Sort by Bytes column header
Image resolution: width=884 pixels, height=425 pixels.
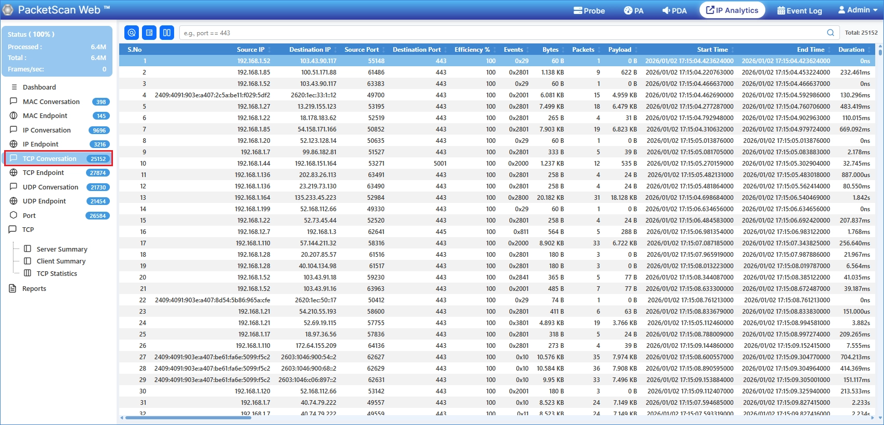pyautogui.click(x=550, y=50)
